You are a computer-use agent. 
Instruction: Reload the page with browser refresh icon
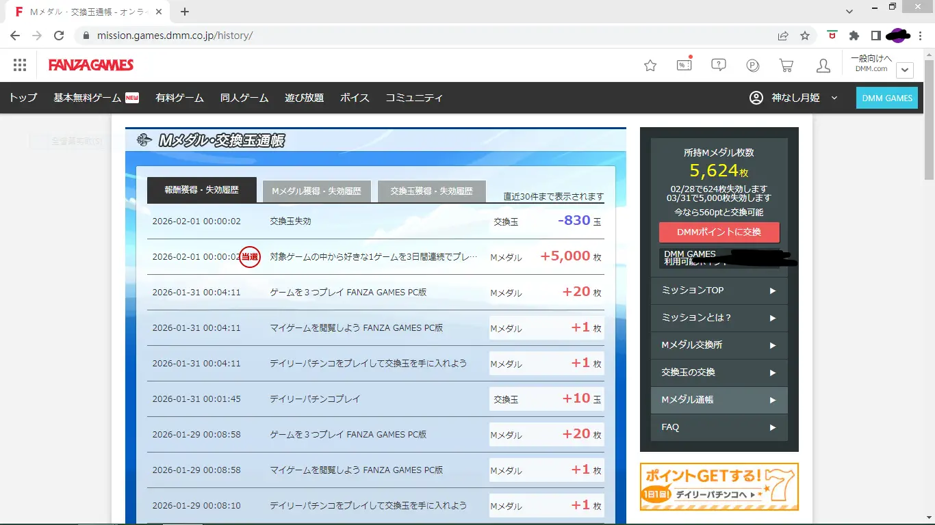point(59,36)
